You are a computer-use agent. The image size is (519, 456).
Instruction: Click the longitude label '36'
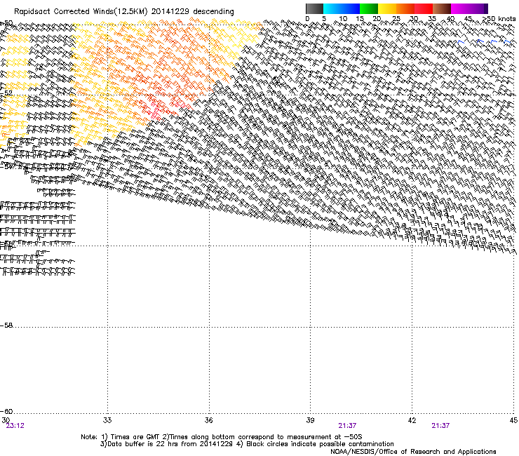208,420
